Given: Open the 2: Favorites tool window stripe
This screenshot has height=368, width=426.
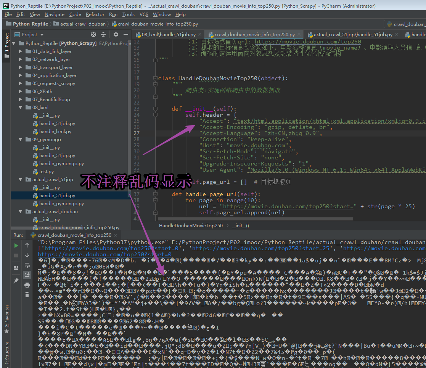Looking at the screenshot, I should [7, 318].
